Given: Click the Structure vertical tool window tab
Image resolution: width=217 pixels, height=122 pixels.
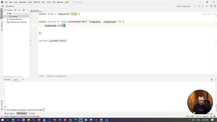Looking at the screenshot, I should point(1,26).
